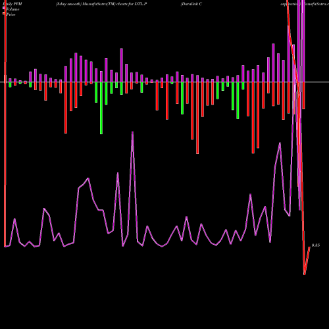This screenshot has height=329, width=329.
Task: Click the '(Datalink C' company name text
Action: pyautogui.click(x=191, y=4)
